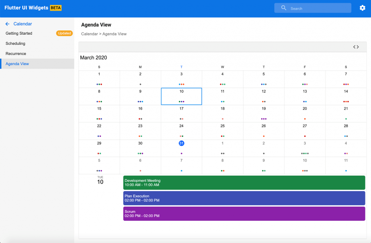Image resolution: width=371 pixels, height=243 pixels.
Task: Select March 10 on the calendar
Action: (181, 96)
